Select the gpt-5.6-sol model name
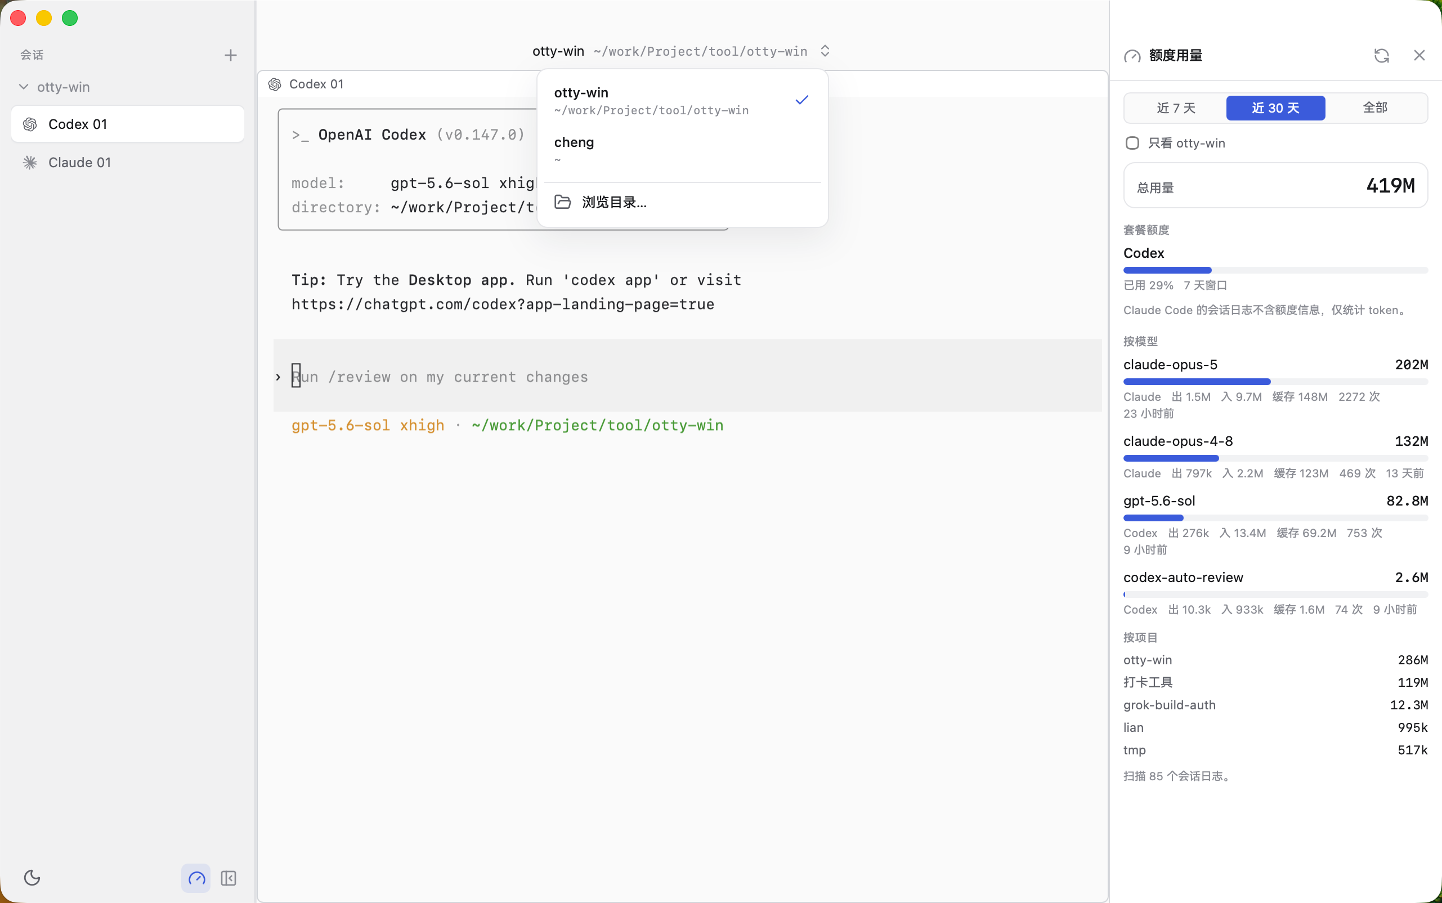 point(1159,500)
